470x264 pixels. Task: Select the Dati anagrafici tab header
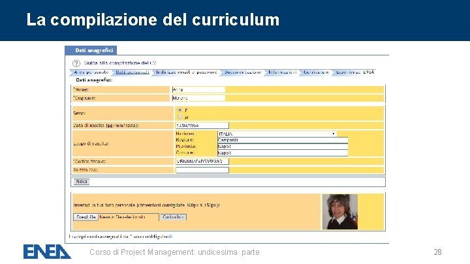pos(91,50)
